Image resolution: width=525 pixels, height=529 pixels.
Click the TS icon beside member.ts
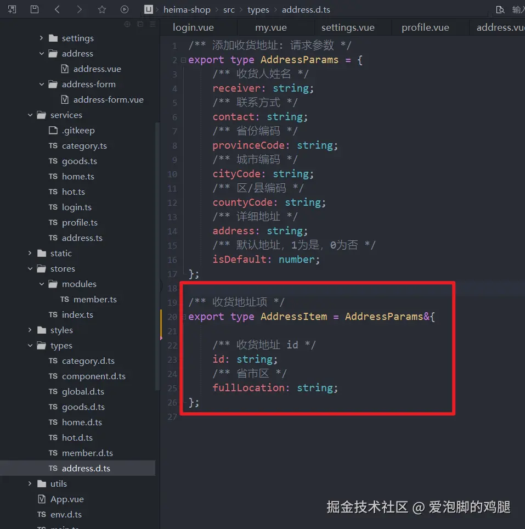point(64,299)
